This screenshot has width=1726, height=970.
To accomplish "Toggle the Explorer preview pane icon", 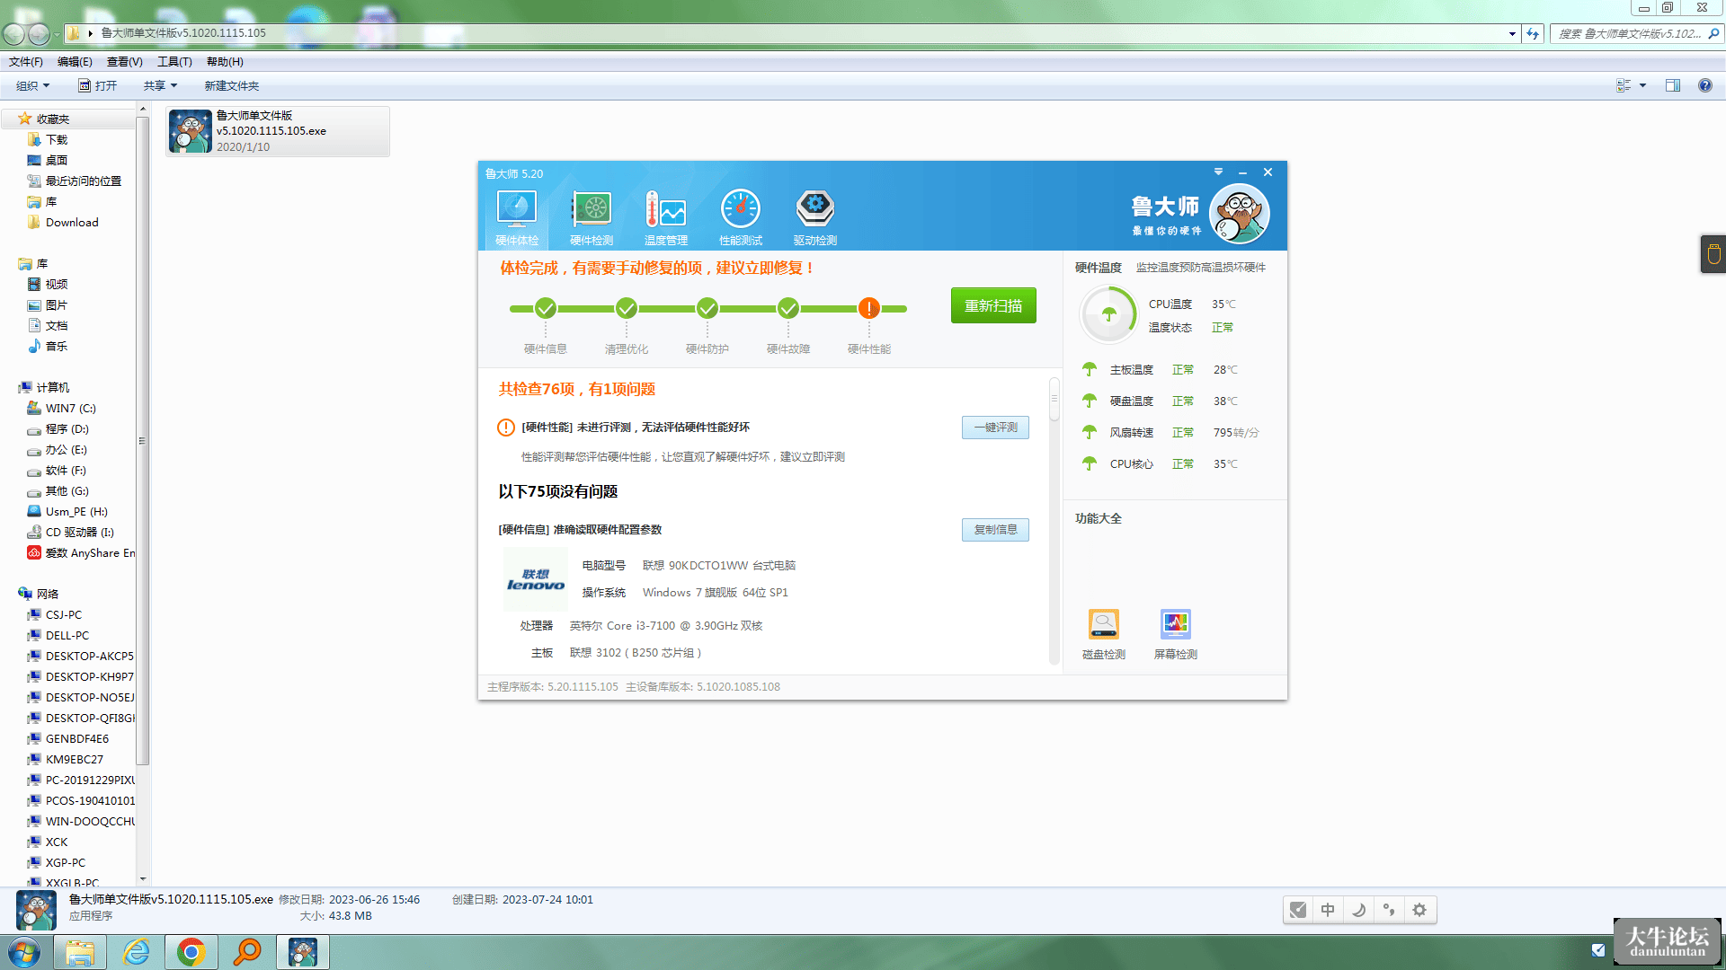I will [x=1673, y=85].
